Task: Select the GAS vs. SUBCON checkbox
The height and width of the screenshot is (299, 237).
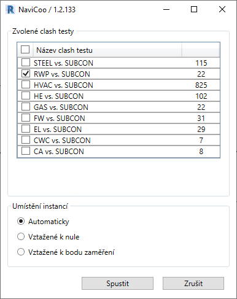Action: coord(26,107)
